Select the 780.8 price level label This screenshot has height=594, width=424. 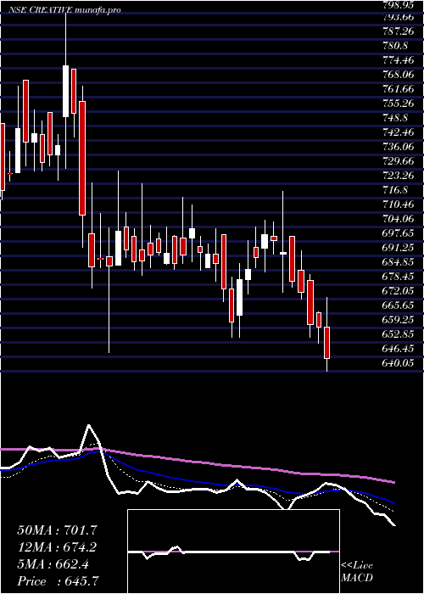click(x=395, y=46)
